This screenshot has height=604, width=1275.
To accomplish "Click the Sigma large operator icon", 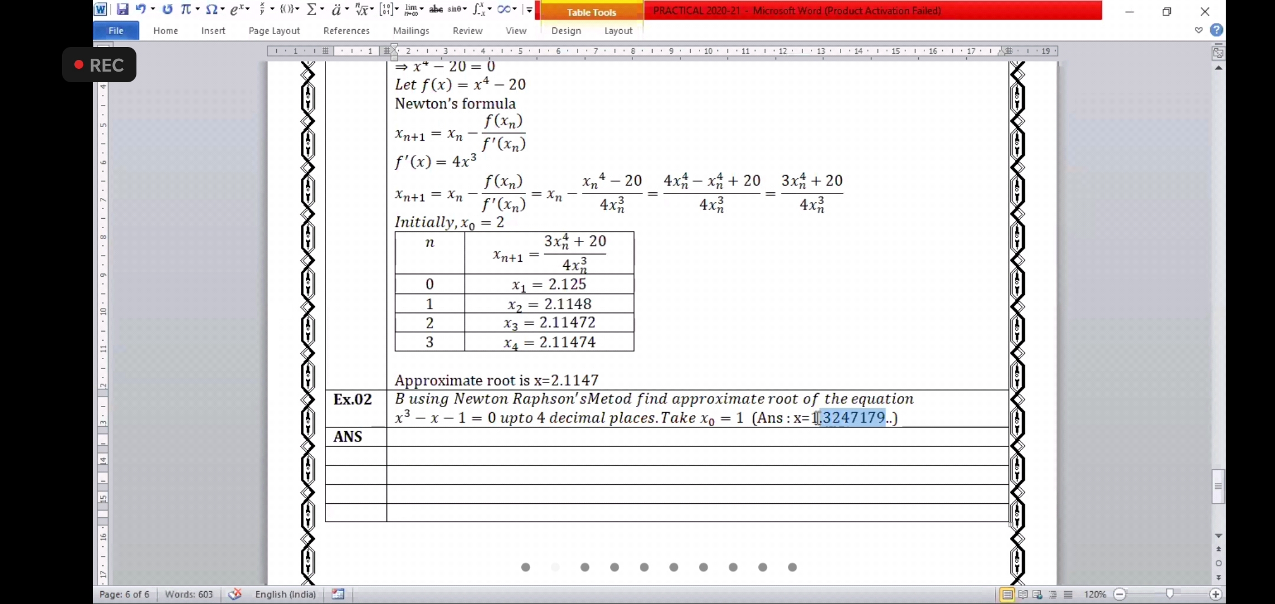I will [x=312, y=10].
